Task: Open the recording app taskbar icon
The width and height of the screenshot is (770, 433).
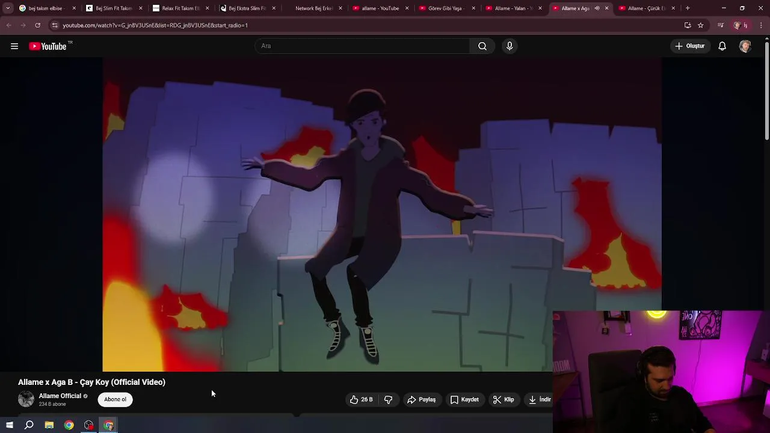Action: [89, 425]
